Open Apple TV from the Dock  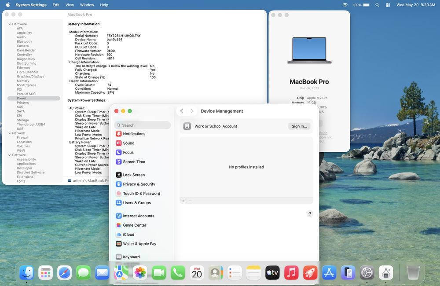tap(272, 272)
